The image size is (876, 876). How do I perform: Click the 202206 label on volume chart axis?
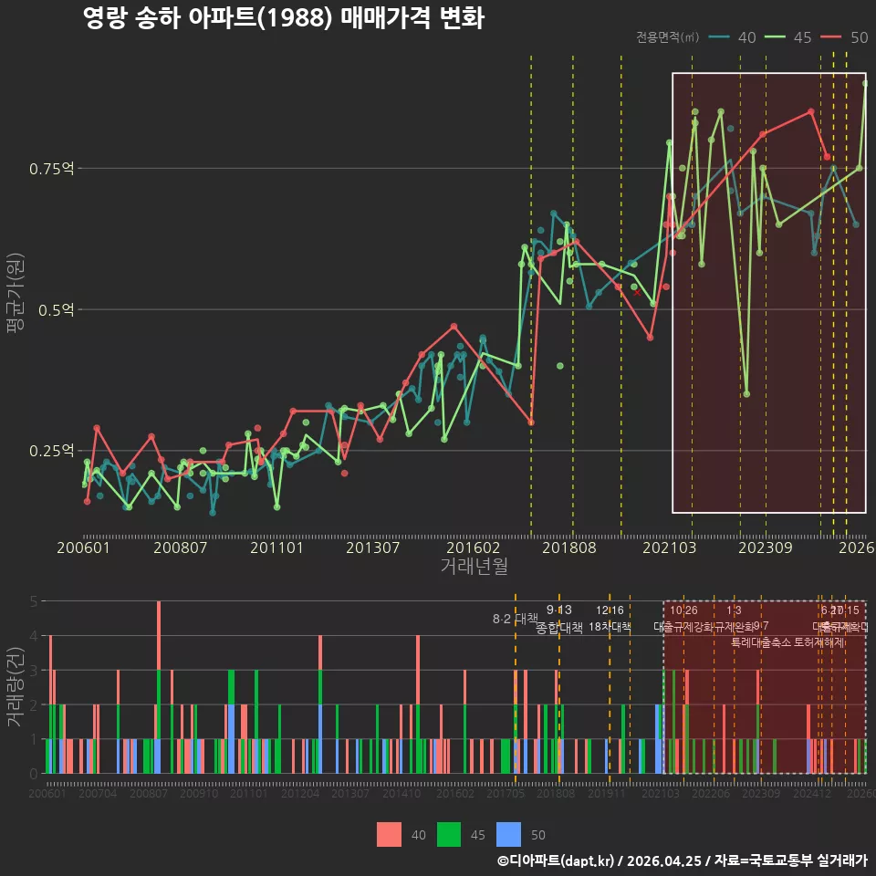click(711, 793)
